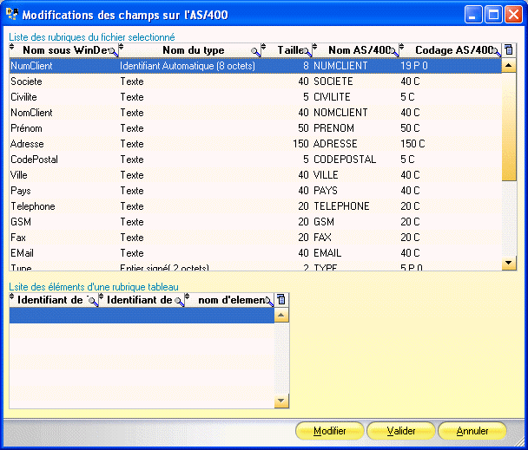Close the Modifications des champs window
Viewport: 528px width, 450px height.
click(513, 15)
